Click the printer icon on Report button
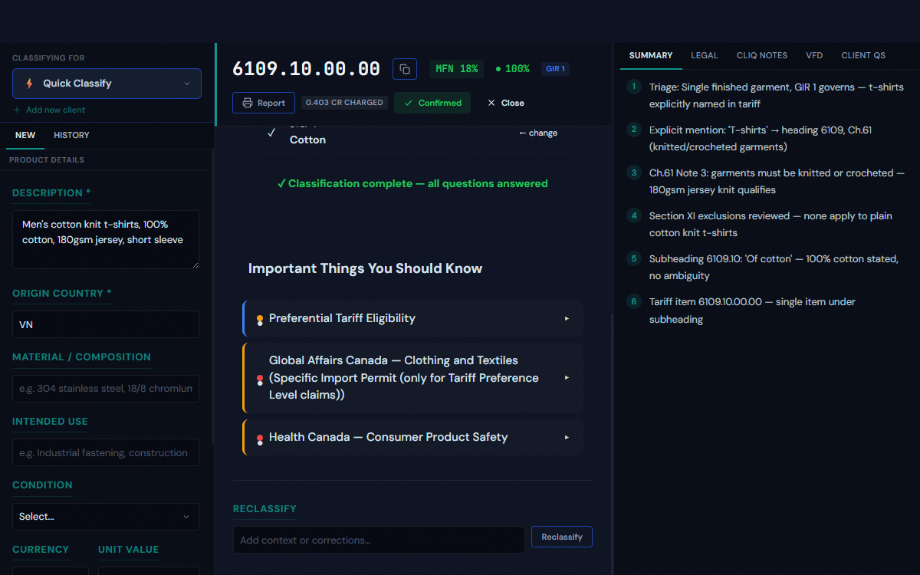Image resolution: width=920 pixels, height=575 pixels. [248, 103]
